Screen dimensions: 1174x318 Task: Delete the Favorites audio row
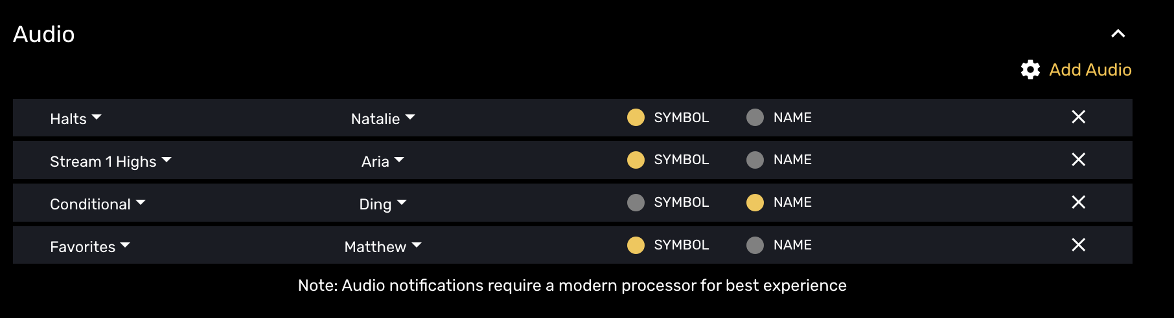click(1078, 245)
